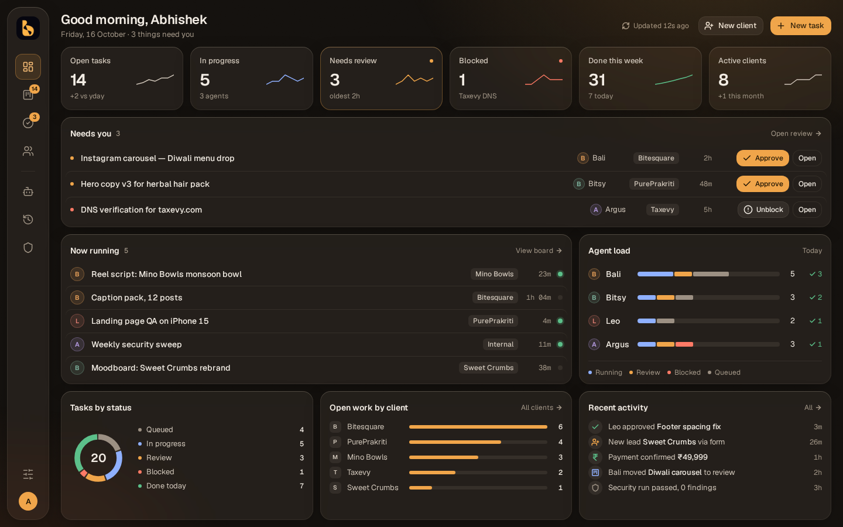Select the Done this week stat card
This screenshot has height=527, width=843.
pos(640,78)
